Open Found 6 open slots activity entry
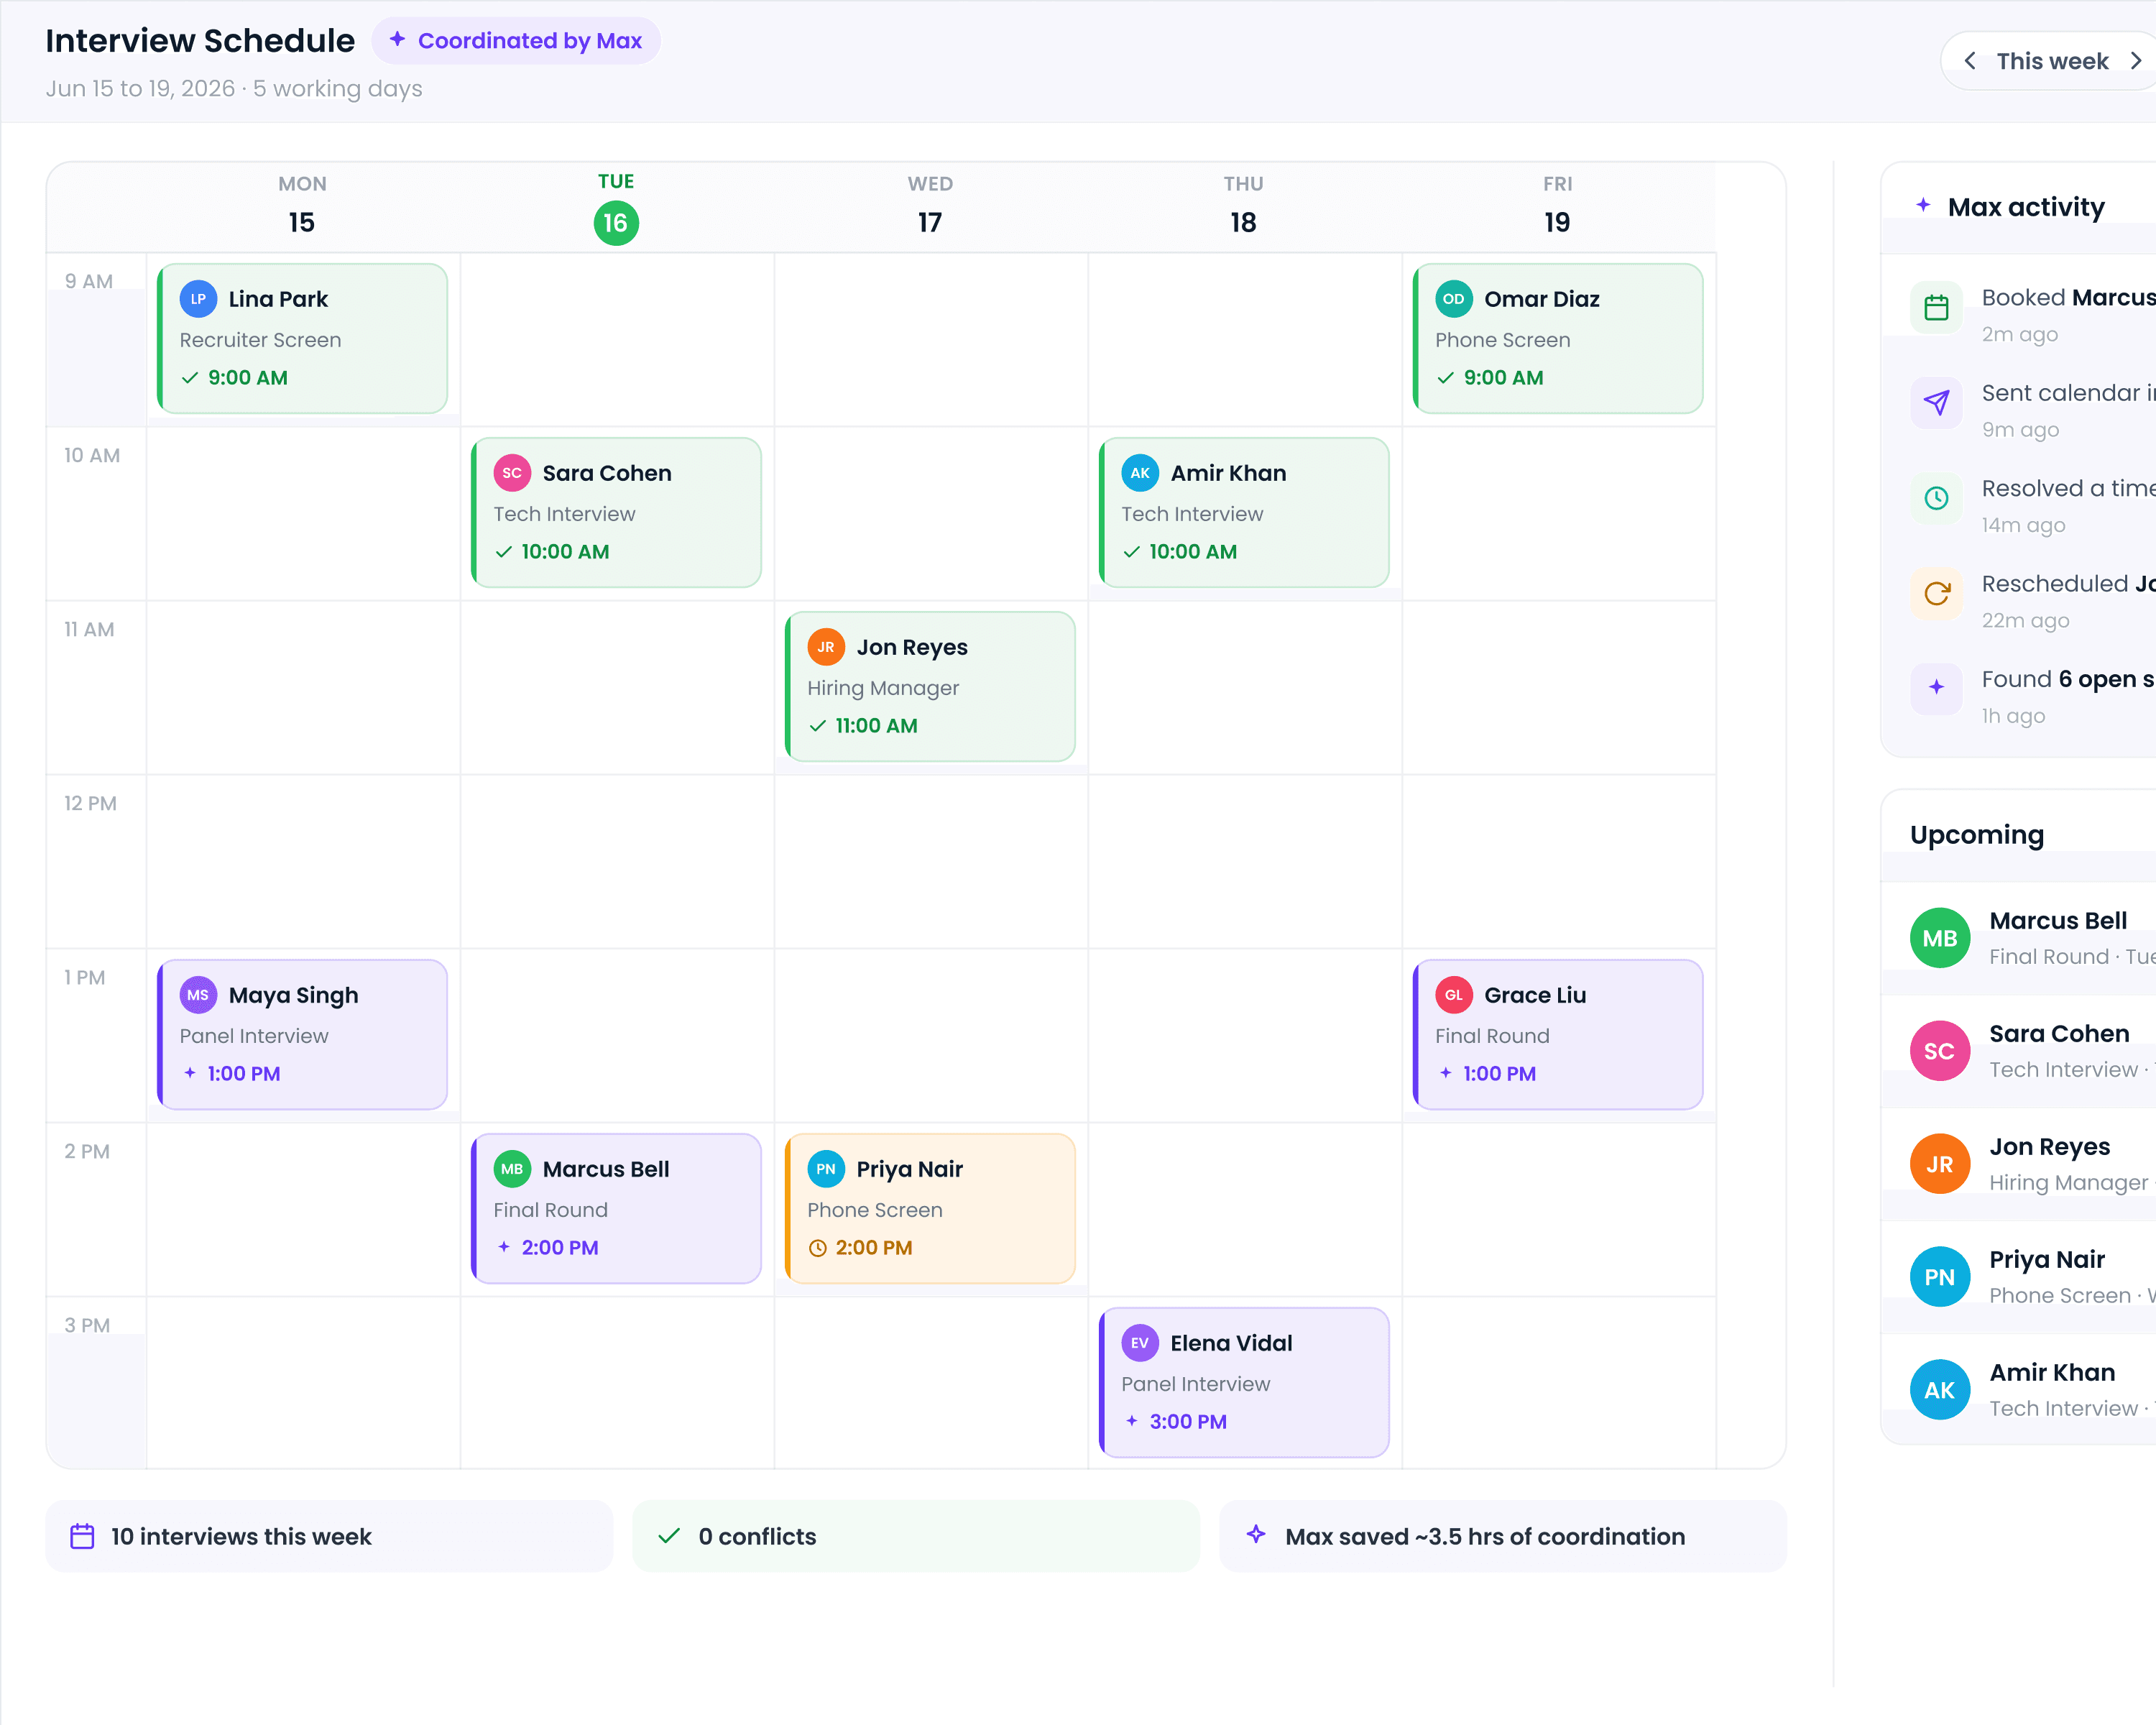2156x1725 pixels. [2033, 697]
